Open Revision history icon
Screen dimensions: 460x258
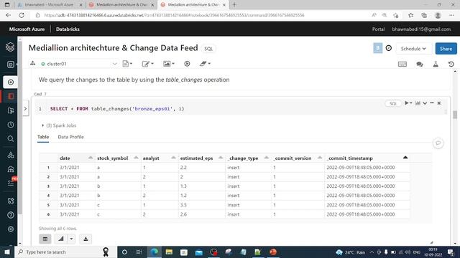tap(451, 64)
